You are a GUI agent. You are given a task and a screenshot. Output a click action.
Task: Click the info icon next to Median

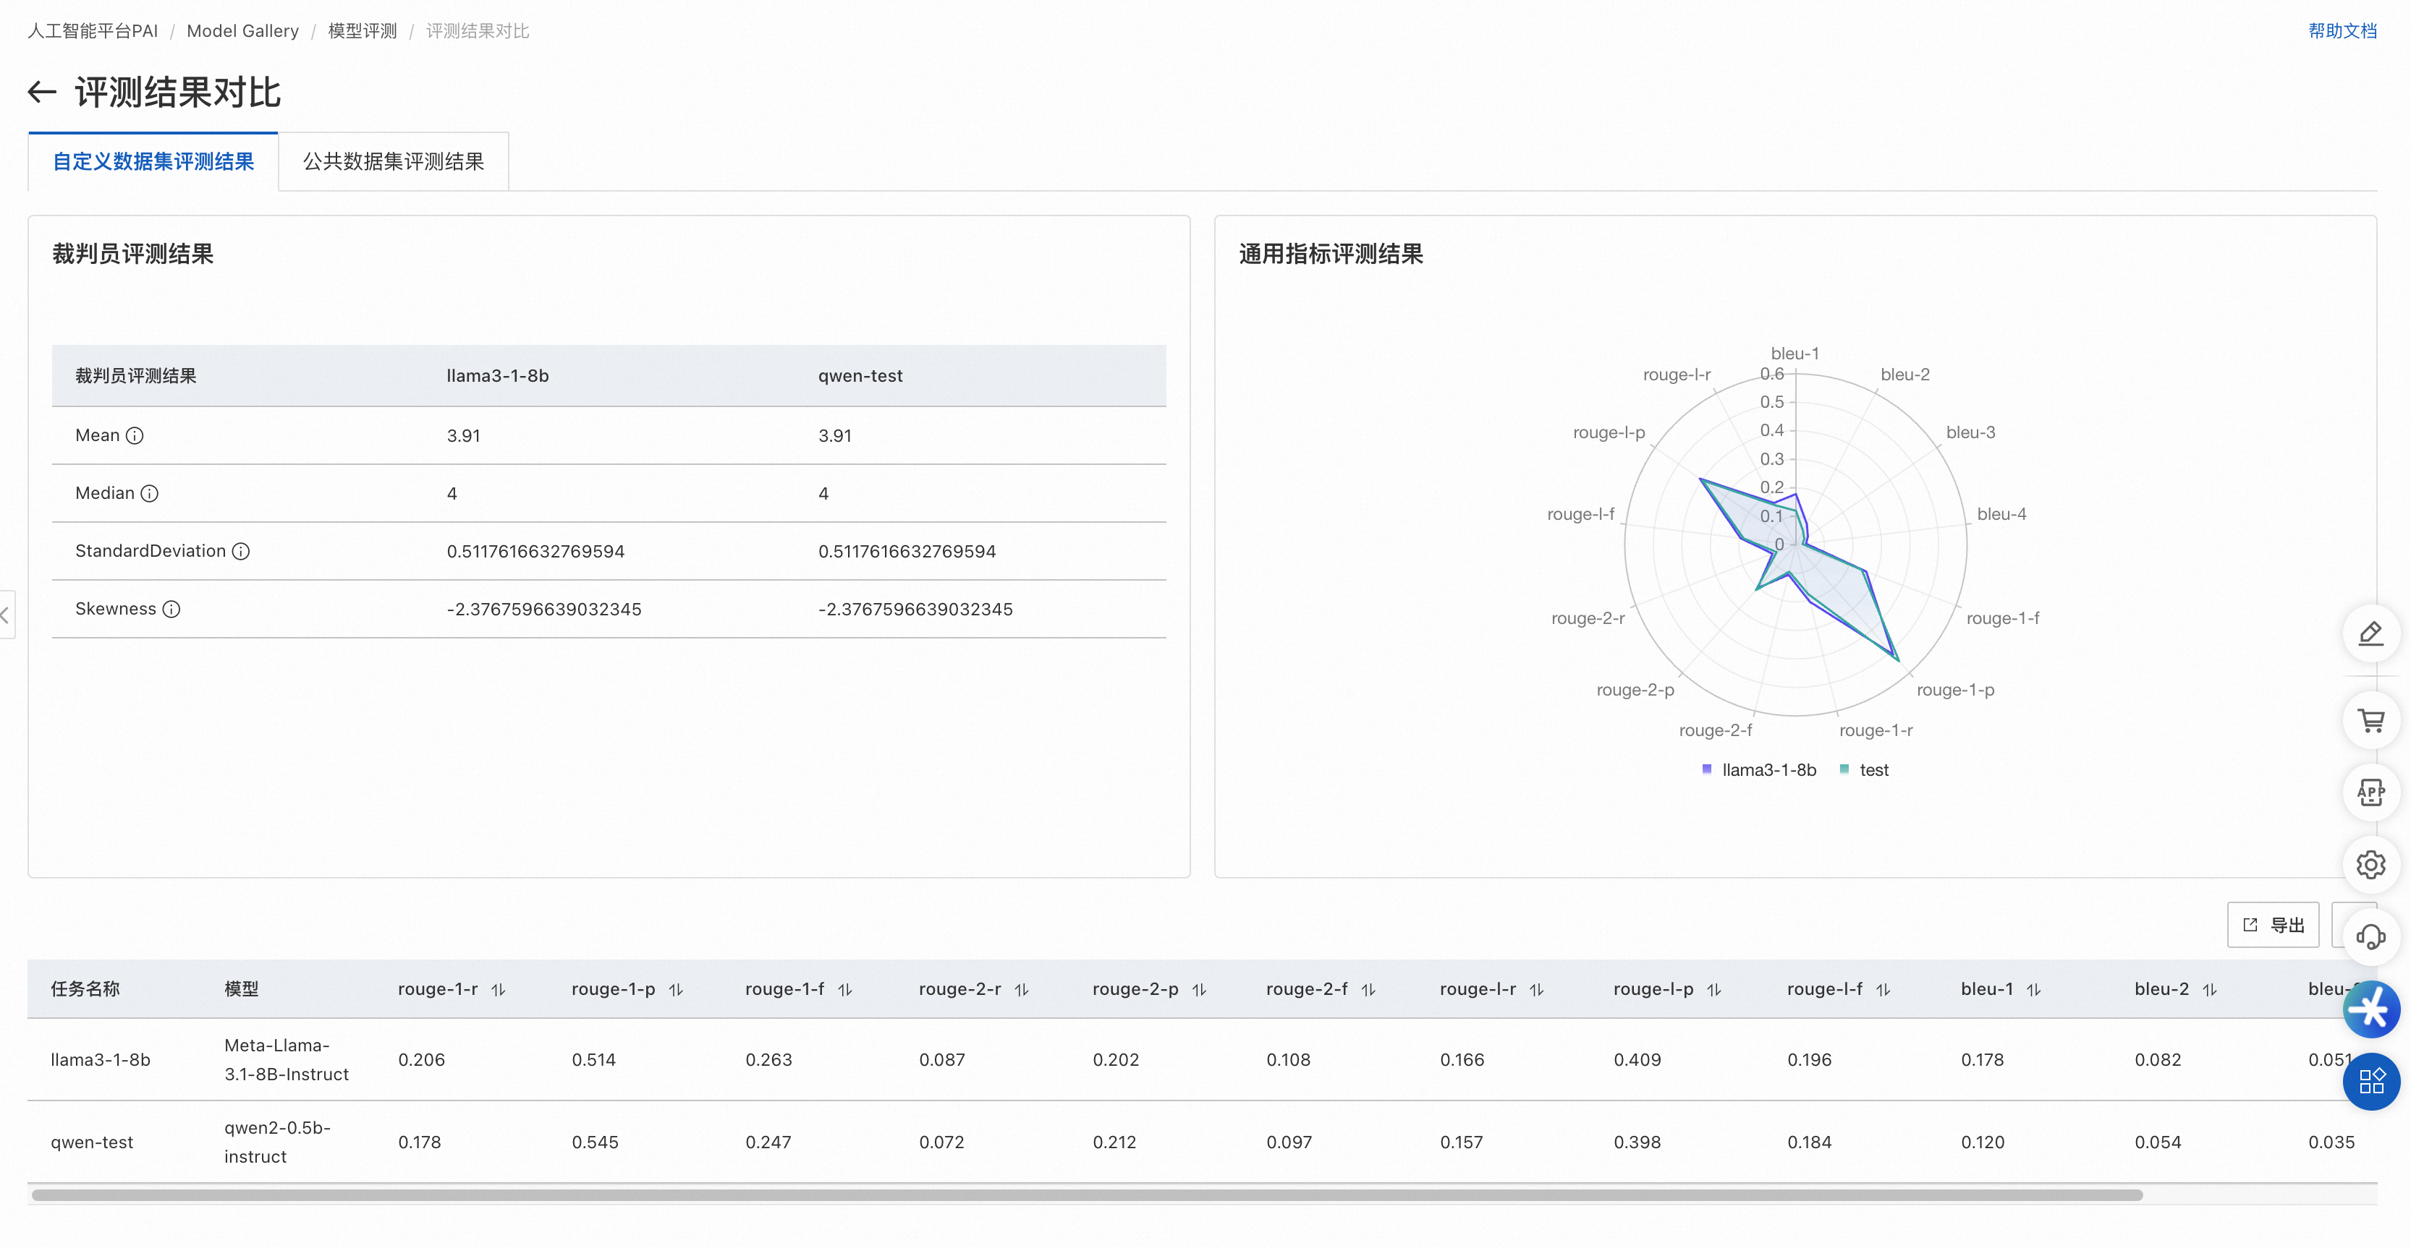[x=150, y=494]
